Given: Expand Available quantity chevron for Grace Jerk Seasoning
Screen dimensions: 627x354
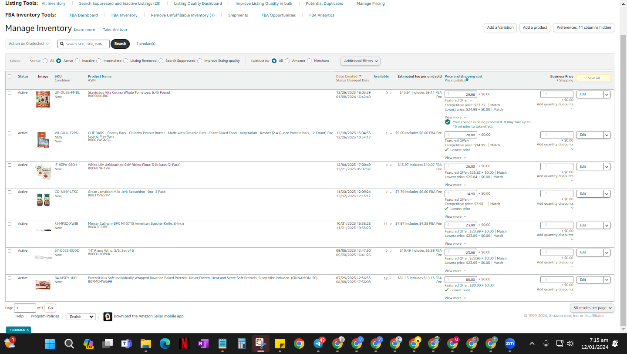Looking at the screenshot, I should [x=391, y=192].
